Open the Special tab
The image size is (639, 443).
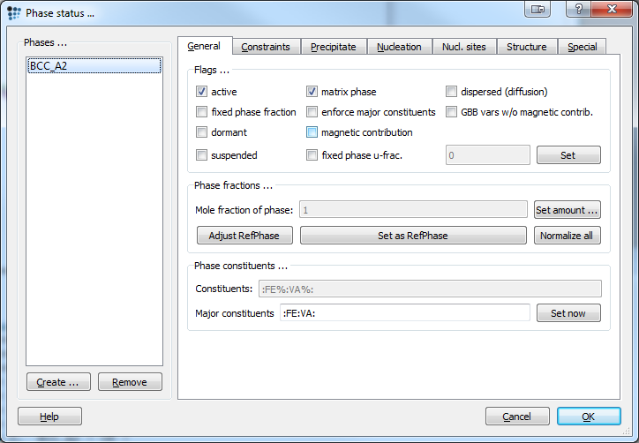pos(582,47)
